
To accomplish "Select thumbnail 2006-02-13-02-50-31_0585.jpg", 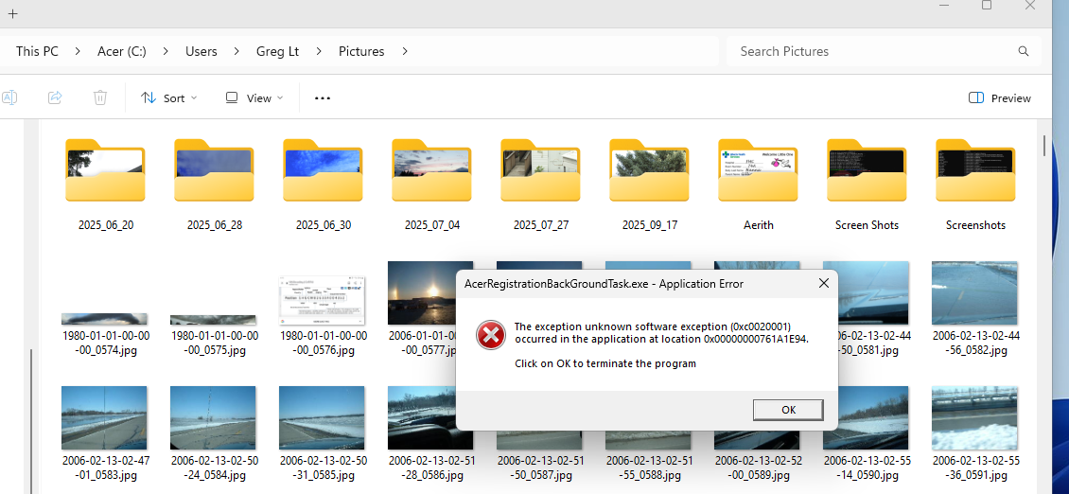I will point(322,417).
